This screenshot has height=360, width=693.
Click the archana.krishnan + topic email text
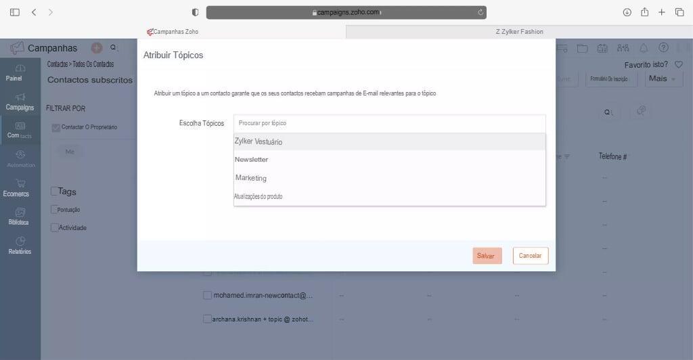(263, 319)
